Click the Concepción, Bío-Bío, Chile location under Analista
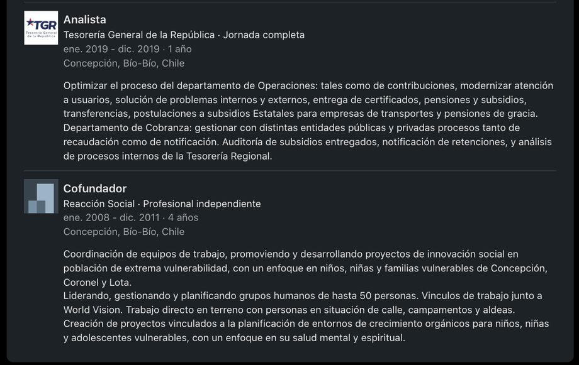579x365 pixels. [124, 63]
